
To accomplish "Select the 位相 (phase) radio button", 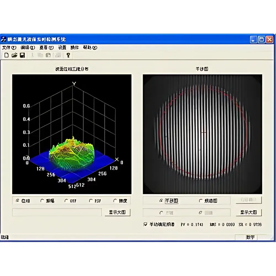I will 18,201.
